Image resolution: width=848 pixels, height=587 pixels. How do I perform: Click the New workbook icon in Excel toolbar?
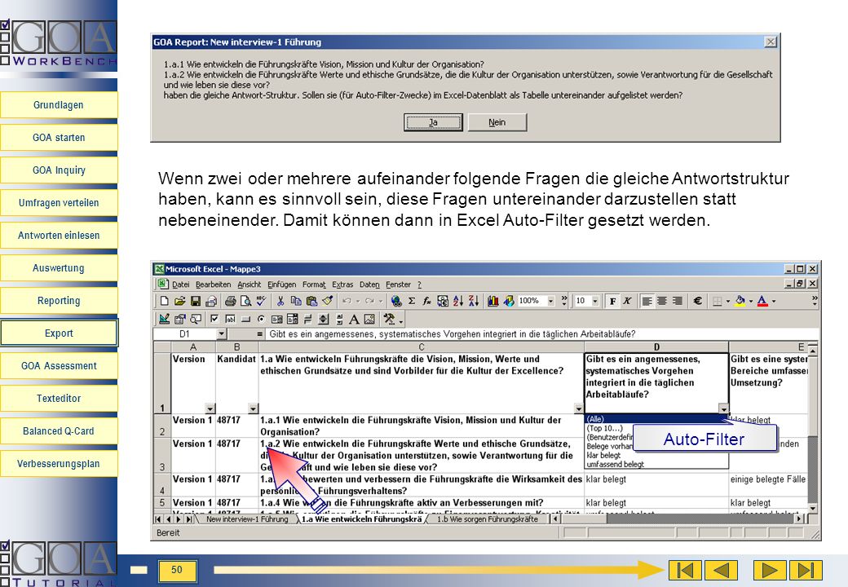(165, 301)
